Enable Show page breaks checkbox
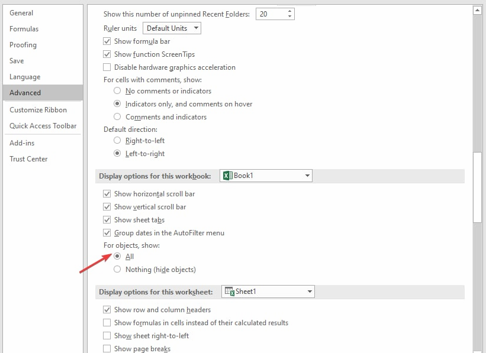The width and height of the screenshot is (486, 353). click(x=107, y=349)
